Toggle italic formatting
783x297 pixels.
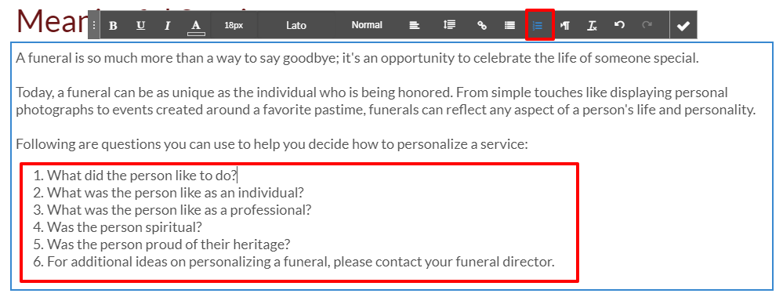pos(168,25)
